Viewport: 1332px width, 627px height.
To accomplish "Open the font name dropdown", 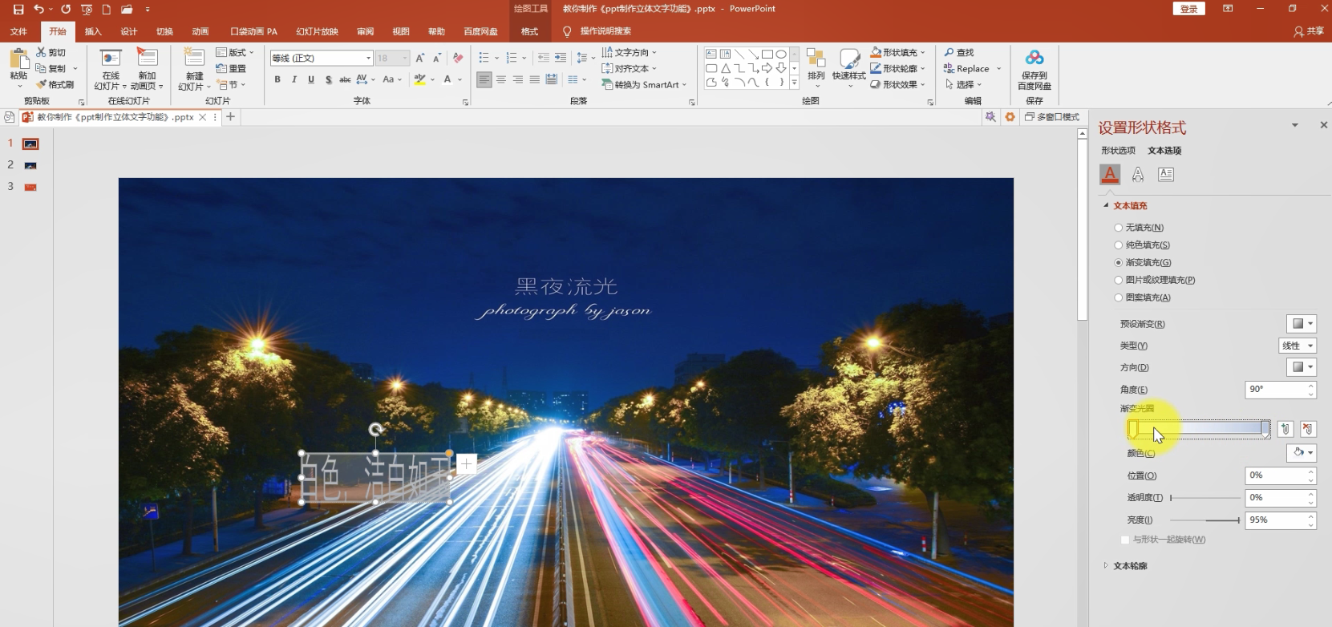I will (368, 58).
